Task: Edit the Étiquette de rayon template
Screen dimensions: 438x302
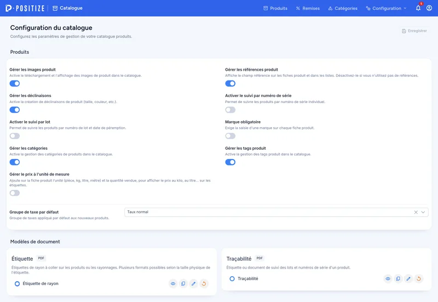Action: [194, 283]
